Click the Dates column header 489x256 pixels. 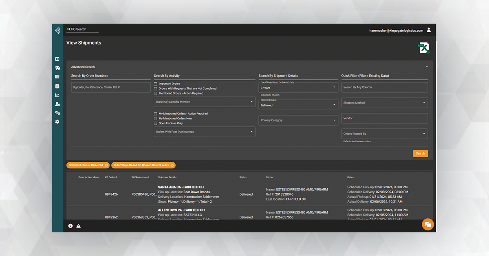click(350, 177)
